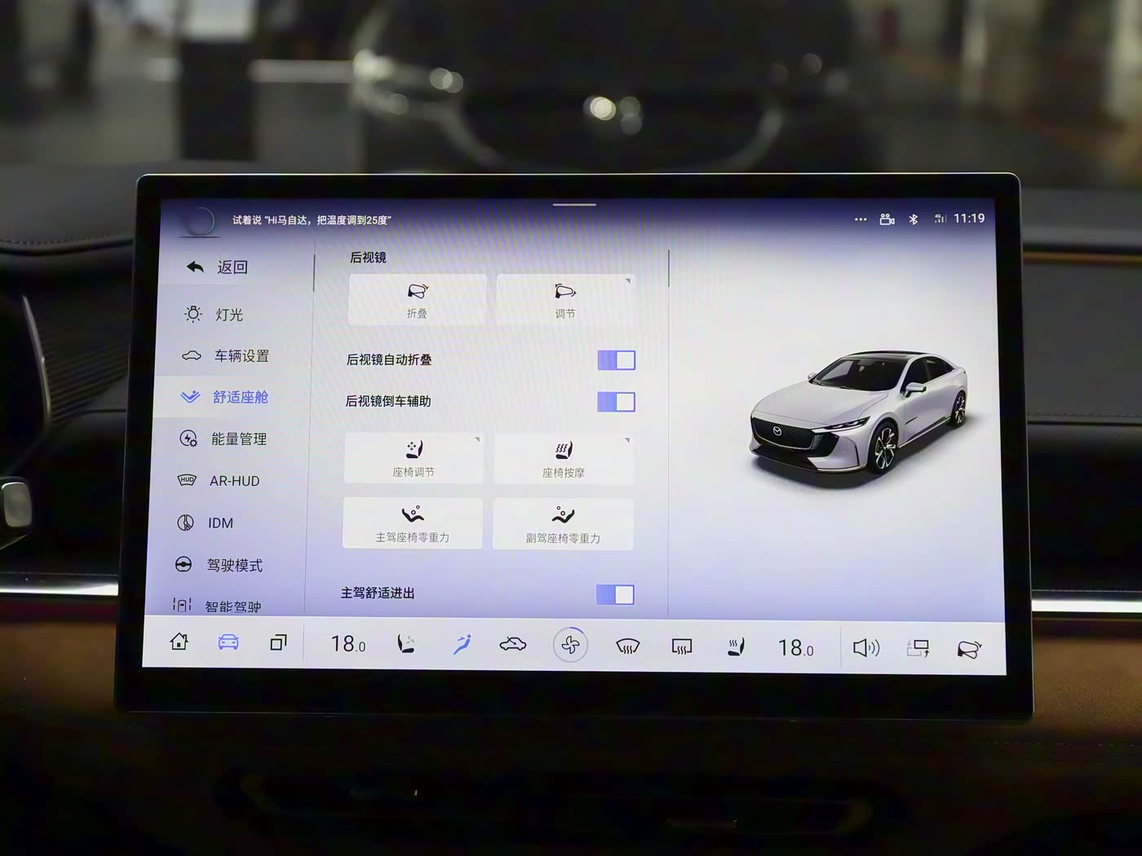Adjust driver temperature 18.0 on left
The image size is (1142, 856).
(348, 645)
